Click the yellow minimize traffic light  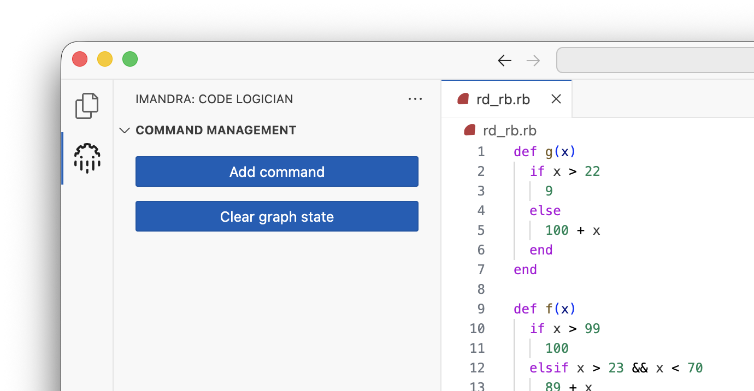pyautogui.click(x=105, y=59)
